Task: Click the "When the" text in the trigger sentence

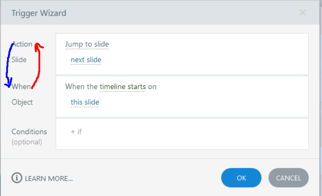Action: click(x=81, y=87)
